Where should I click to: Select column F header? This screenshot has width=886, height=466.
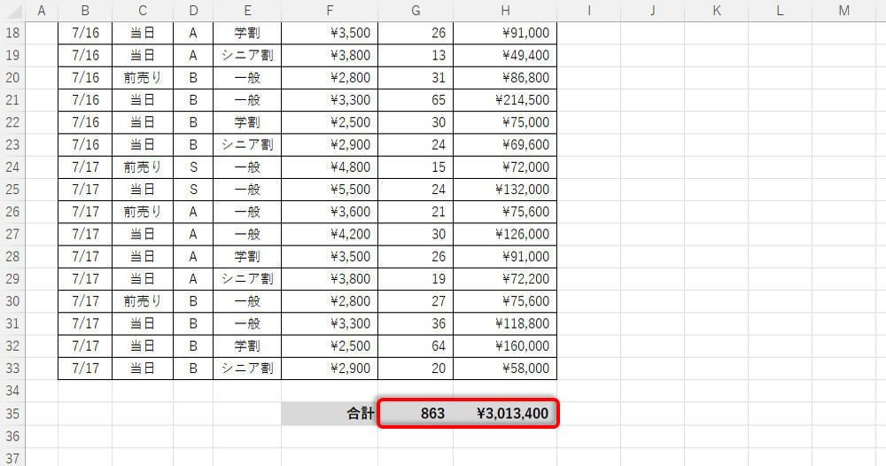coord(330,10)
